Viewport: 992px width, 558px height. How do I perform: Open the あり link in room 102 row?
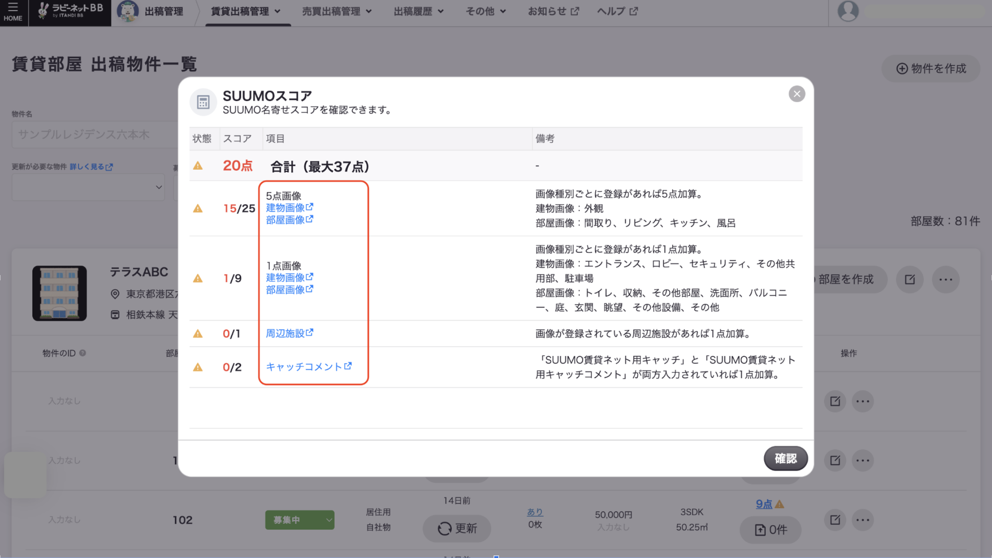point(535,512)
